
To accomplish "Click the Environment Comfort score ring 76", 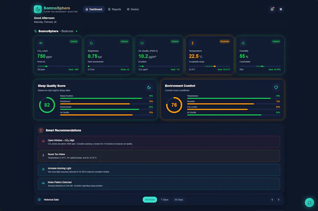I will point(174,105).
